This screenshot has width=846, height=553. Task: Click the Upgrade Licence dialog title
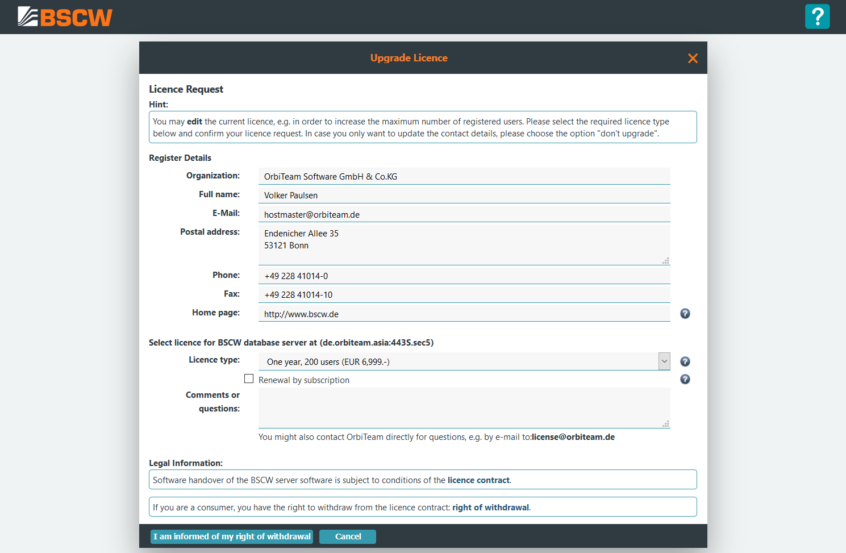coord(409,58)
